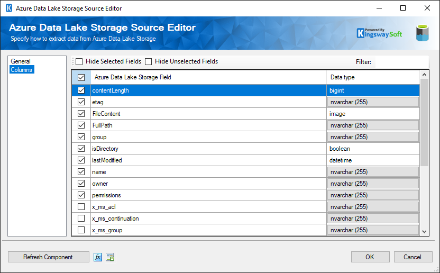The height and width of the screenshot is (273, 440).
Task: Click the boolean data type cell
Action: click(x=373, y=149)
